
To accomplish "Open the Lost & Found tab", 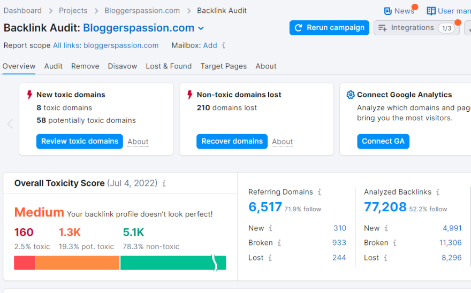I will point(169,66).
